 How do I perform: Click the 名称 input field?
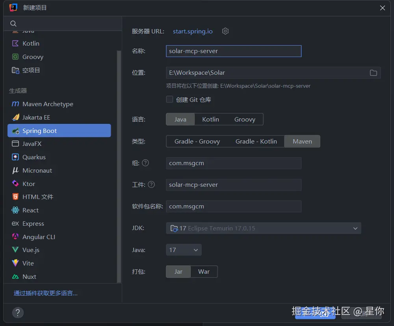point(234,51)
